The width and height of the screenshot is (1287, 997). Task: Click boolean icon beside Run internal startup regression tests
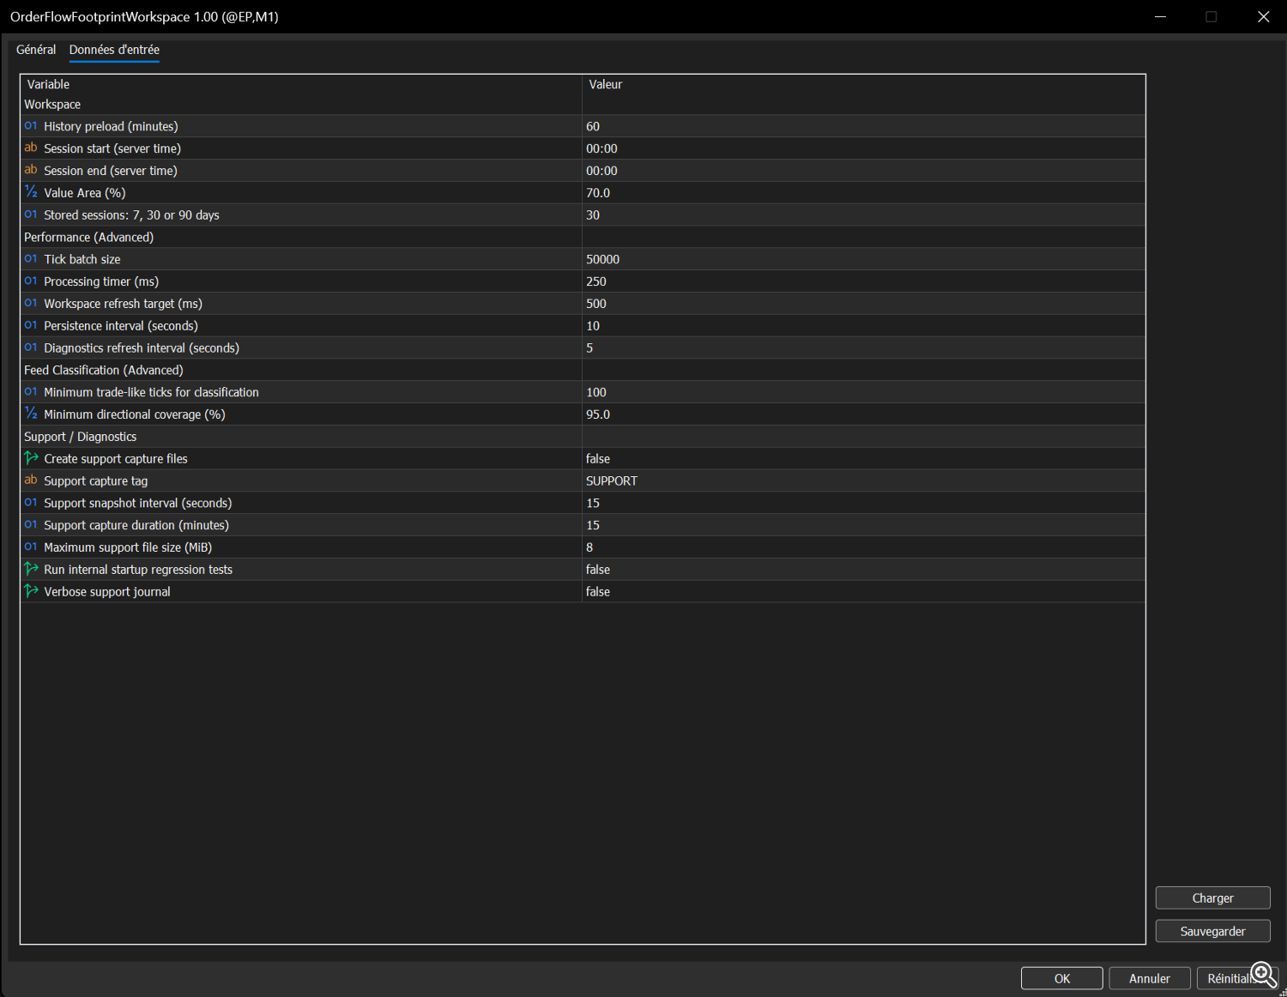[x=31, y=569]
